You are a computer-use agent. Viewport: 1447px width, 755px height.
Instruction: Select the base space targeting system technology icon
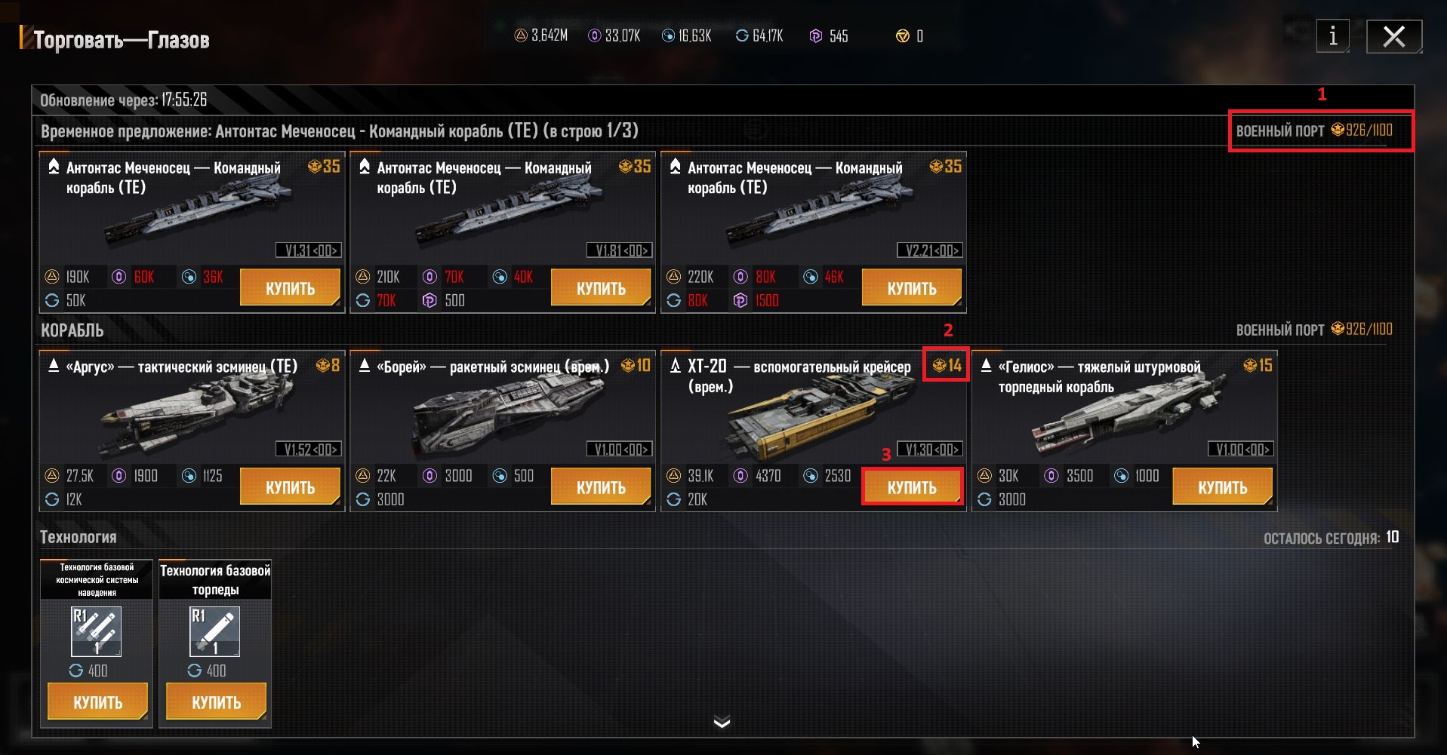(97, 631)
